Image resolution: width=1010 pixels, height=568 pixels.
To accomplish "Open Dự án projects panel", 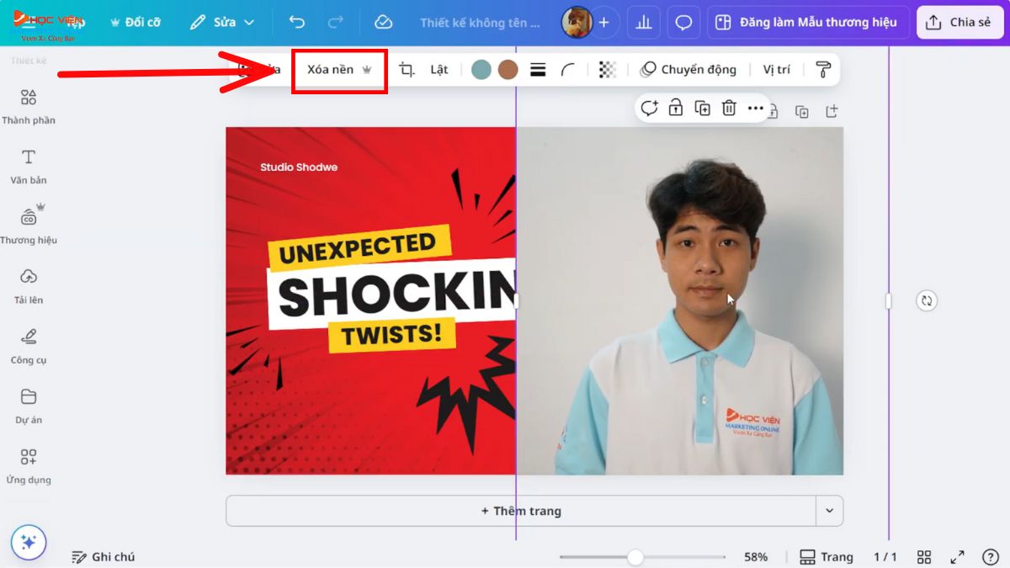I will point(29,406).
